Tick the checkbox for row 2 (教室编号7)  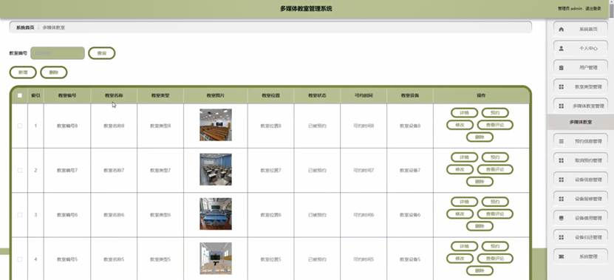20,171
